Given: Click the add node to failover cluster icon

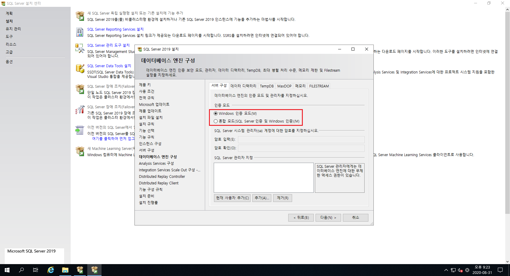Looking at the screenshot, I should coord(80,109).
